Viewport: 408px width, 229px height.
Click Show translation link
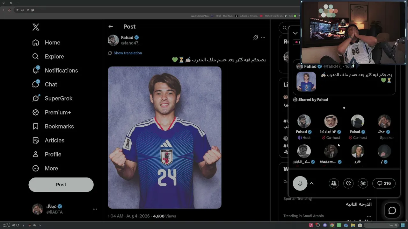tap(128, 53)
